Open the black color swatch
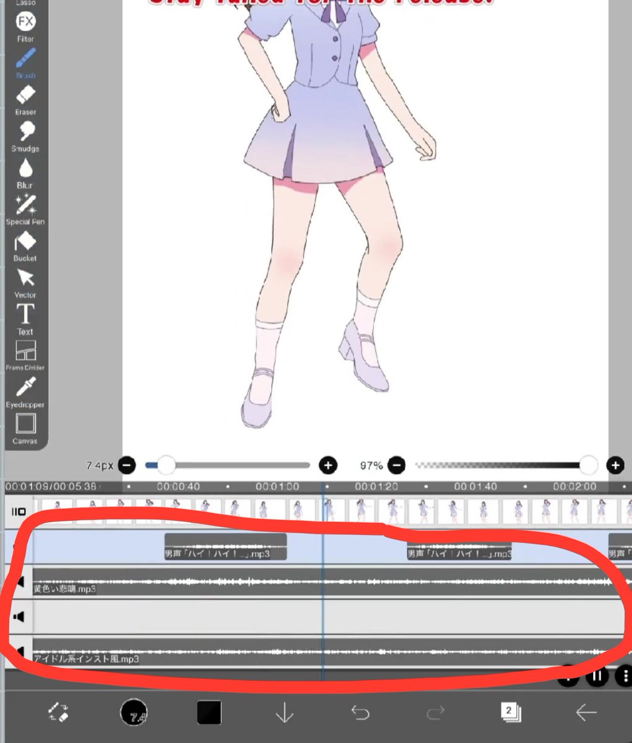The image size is (632, 743). 209,713
